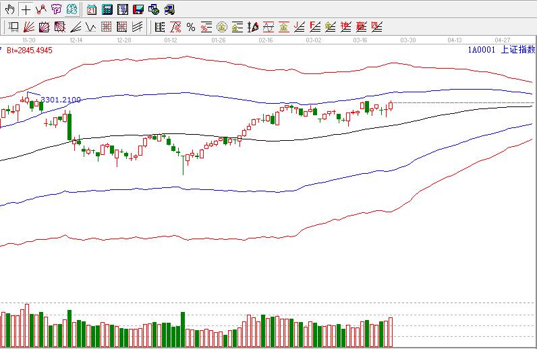Click the notepad document icon
Screen dimensions: 537x349
click(x=122, y=9)
